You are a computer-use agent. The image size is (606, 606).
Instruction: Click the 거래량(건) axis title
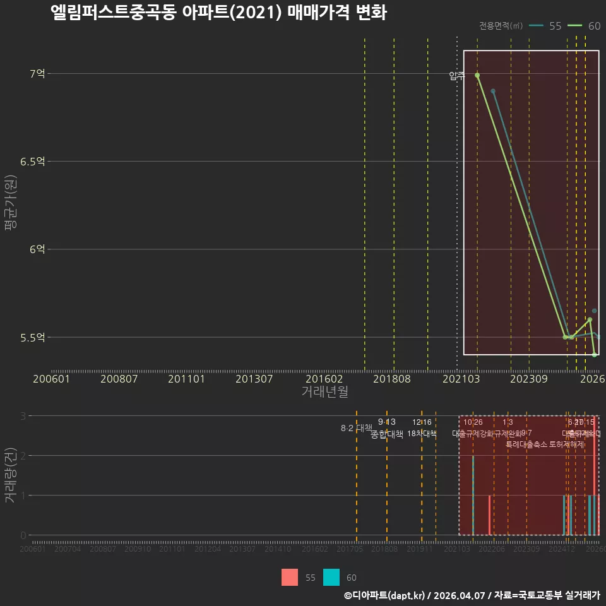pos(9,475)
